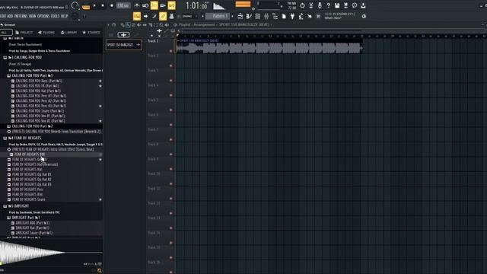
Task: Click the tempo field showing 130
Action: 123,5
